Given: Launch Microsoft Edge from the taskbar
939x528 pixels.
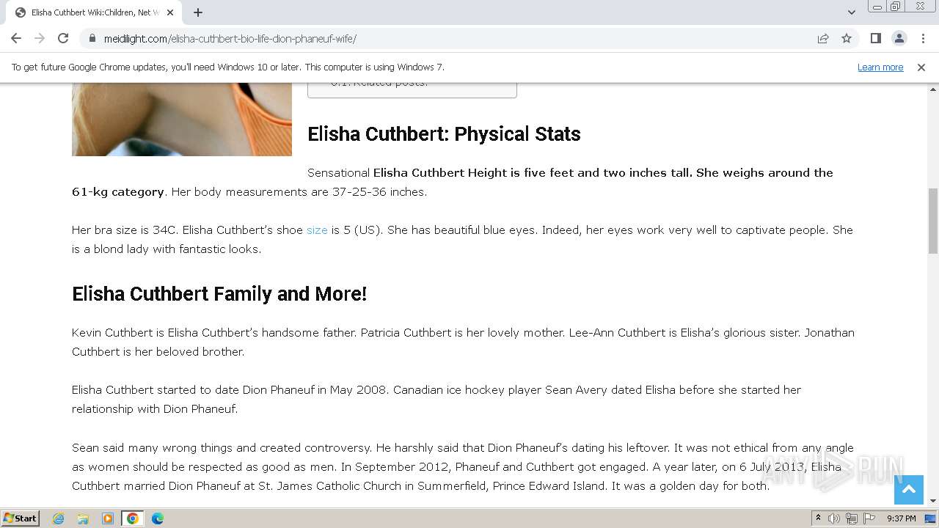Looking at the screenshot, I should tap(157, 518).
